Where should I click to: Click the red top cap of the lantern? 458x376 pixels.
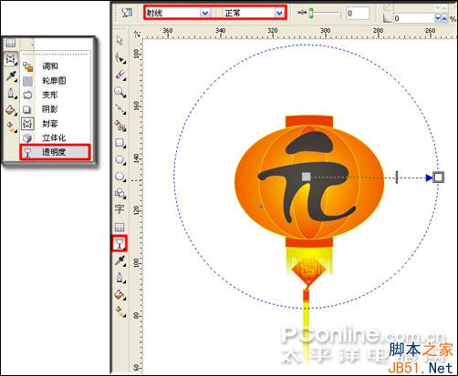coord(309,121)
